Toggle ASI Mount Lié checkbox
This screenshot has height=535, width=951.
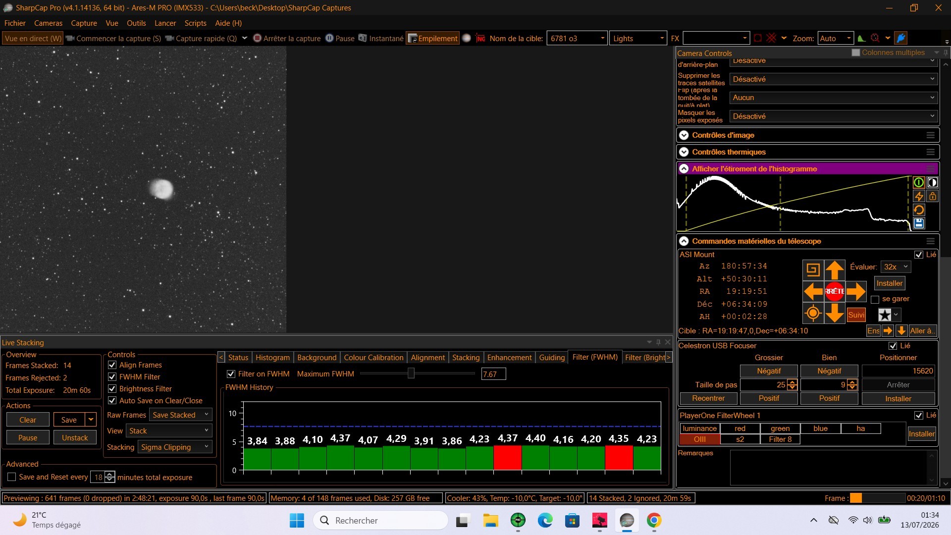tap(919, 255)
